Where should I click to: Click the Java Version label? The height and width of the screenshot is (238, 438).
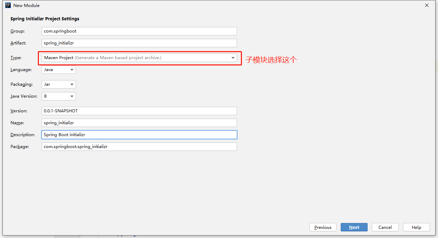(x=24, y=96)
